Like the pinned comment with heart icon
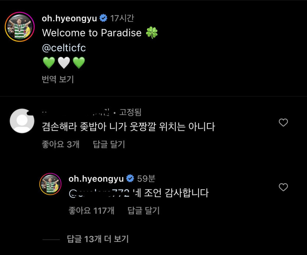This screenshot has height=255, width=307. 283,123
